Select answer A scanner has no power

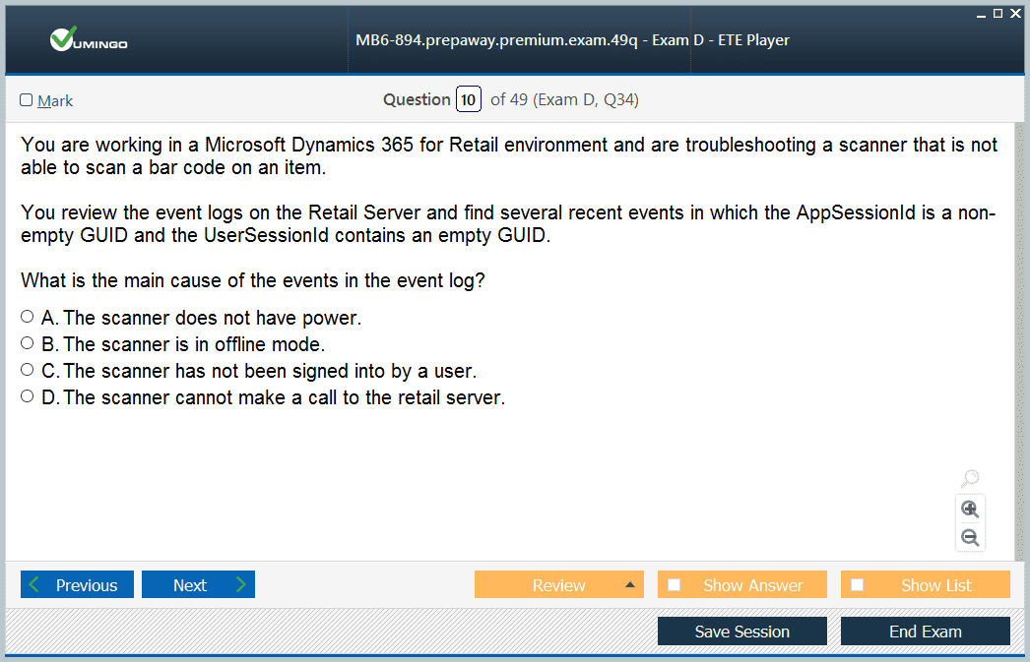click(27, 317)
